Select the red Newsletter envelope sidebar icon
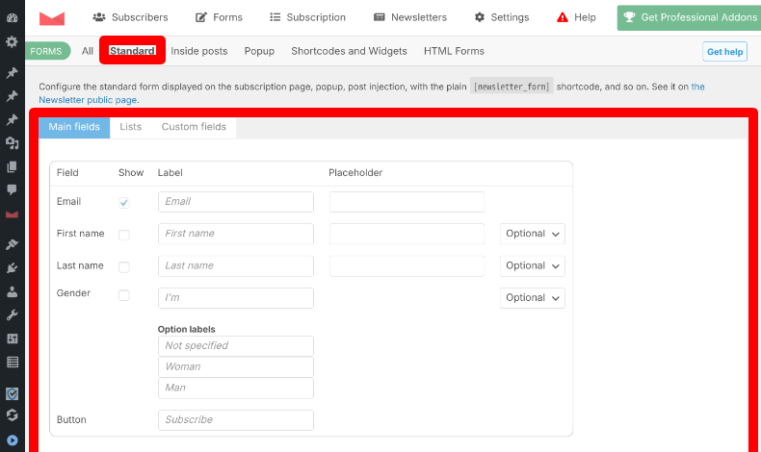 pyautogui.click(x=13, y=214)
